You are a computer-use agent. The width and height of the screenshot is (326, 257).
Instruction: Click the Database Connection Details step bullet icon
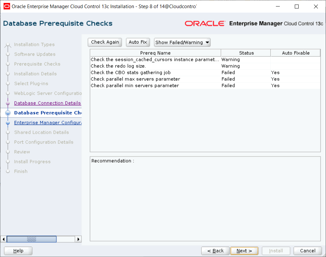click(8, 103)
